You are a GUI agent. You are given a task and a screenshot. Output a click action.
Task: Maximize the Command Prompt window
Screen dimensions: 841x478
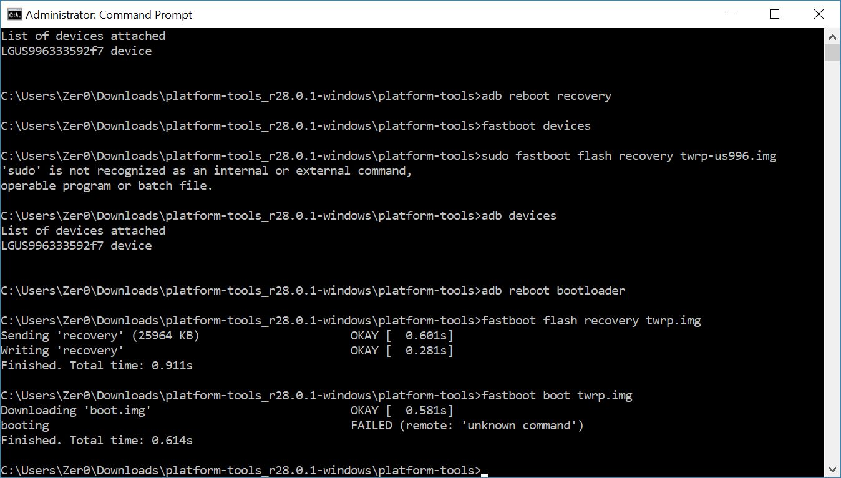[774, 14]
